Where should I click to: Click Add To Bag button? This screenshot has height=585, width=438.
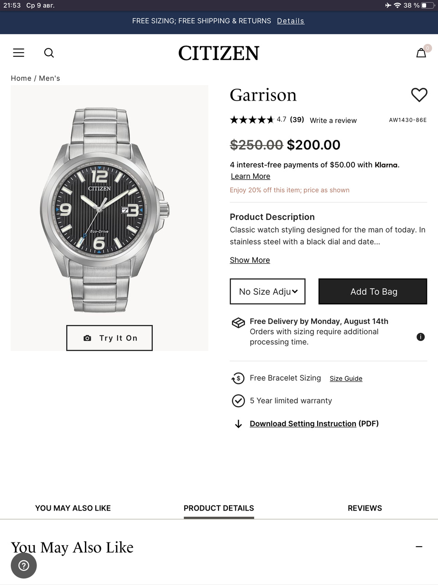[373, 292]
